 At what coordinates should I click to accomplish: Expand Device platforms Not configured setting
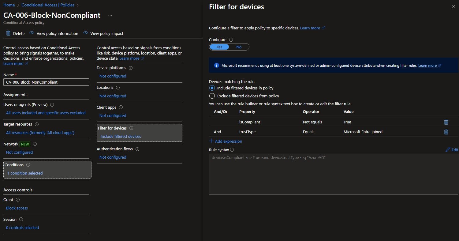tap(113, 76)
